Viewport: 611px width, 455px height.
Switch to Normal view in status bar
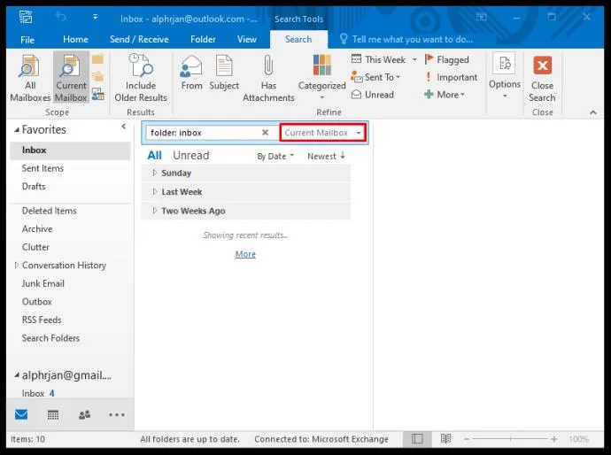pos(417,439)
